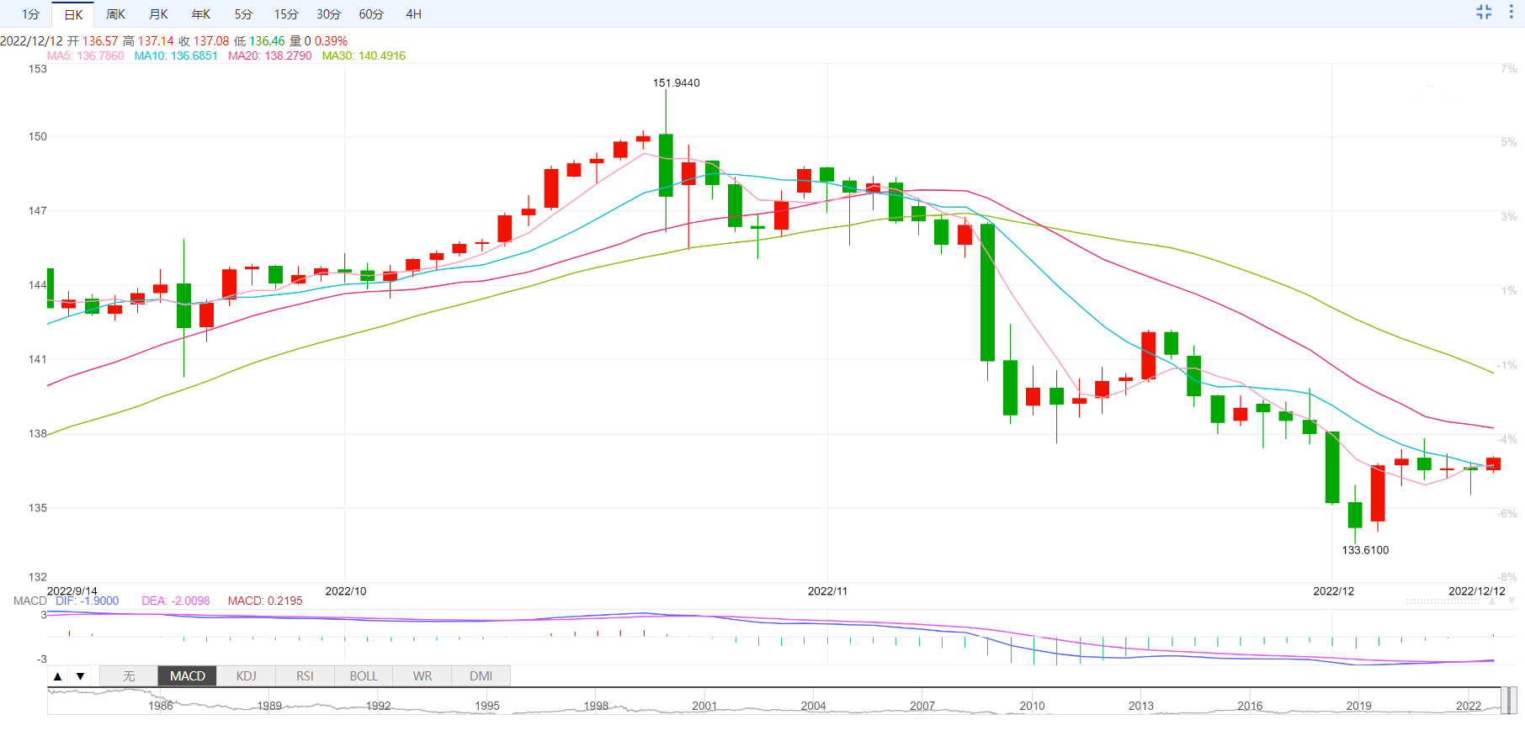The image size is (1525, 736).
Task: Click the gray up triangle below 2022/12/12
Action: (1492, 601)
